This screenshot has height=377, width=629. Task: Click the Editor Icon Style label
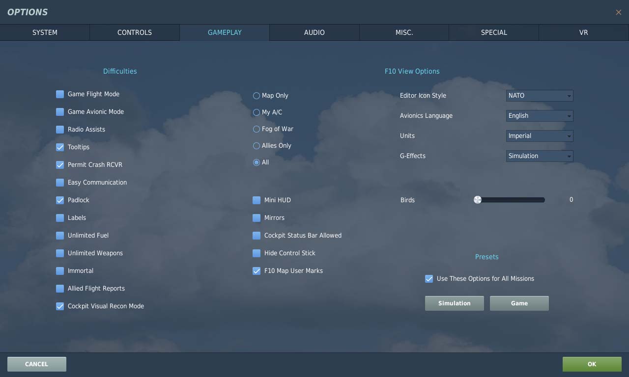tap(423, 96)
